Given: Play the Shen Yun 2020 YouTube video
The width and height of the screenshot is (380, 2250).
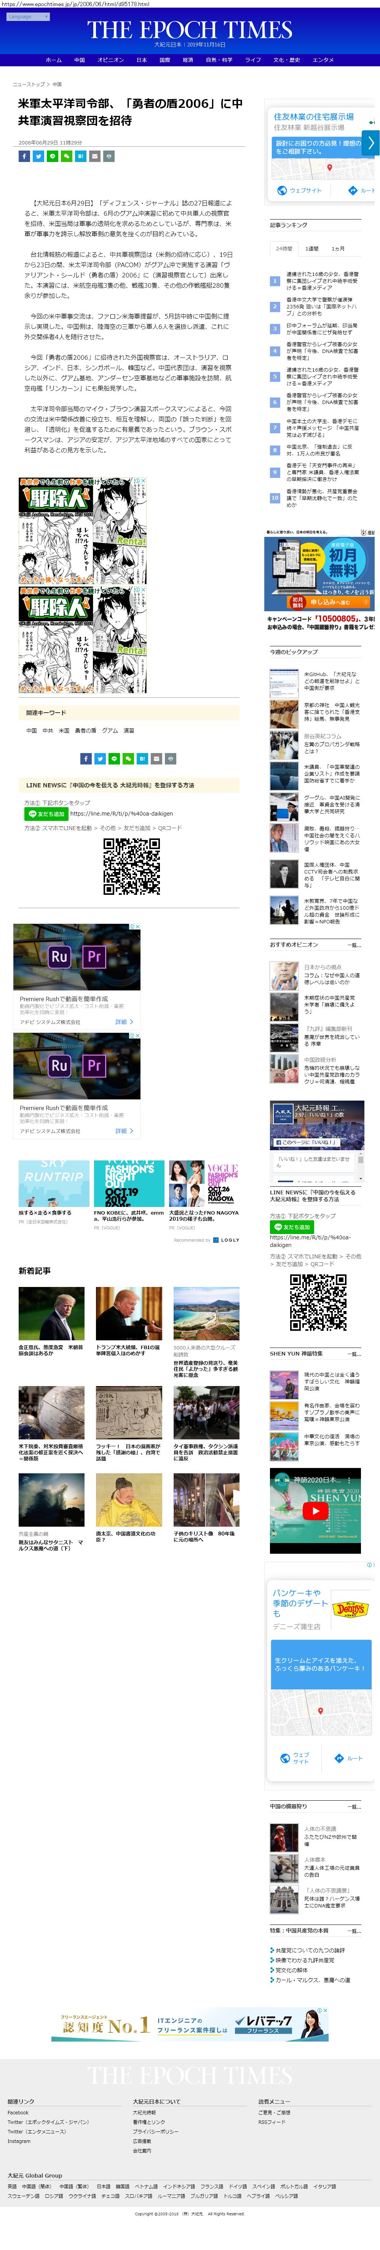Looking at the screenshot, I should [315, 1510].
